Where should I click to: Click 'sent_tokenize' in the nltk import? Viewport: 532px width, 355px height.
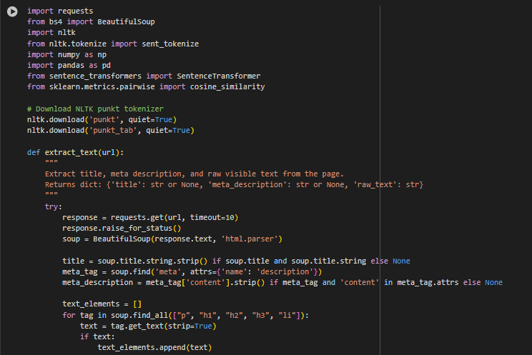coord(170,44)
